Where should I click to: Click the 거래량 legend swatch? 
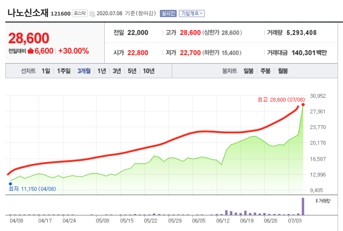(x=316, y=201)
